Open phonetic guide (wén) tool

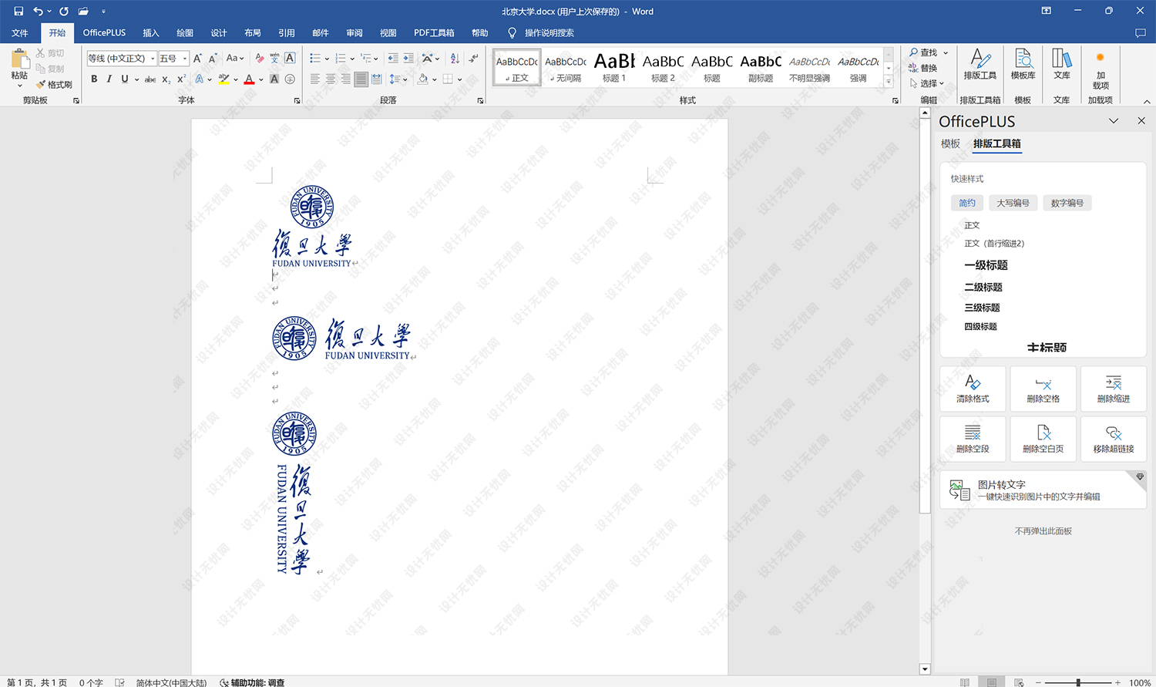tap(274, 58)
